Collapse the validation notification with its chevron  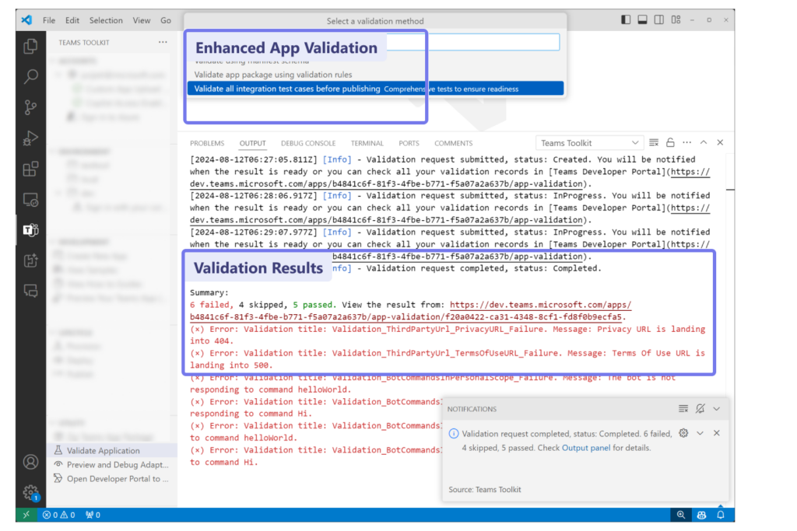point(700,433)
